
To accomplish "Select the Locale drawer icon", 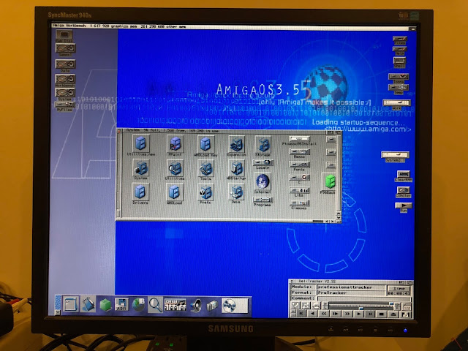I will coord(263,162).
